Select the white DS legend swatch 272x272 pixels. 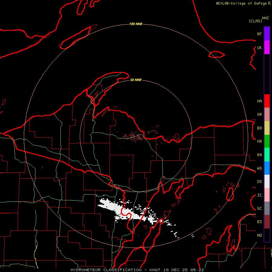coord(267,181)
